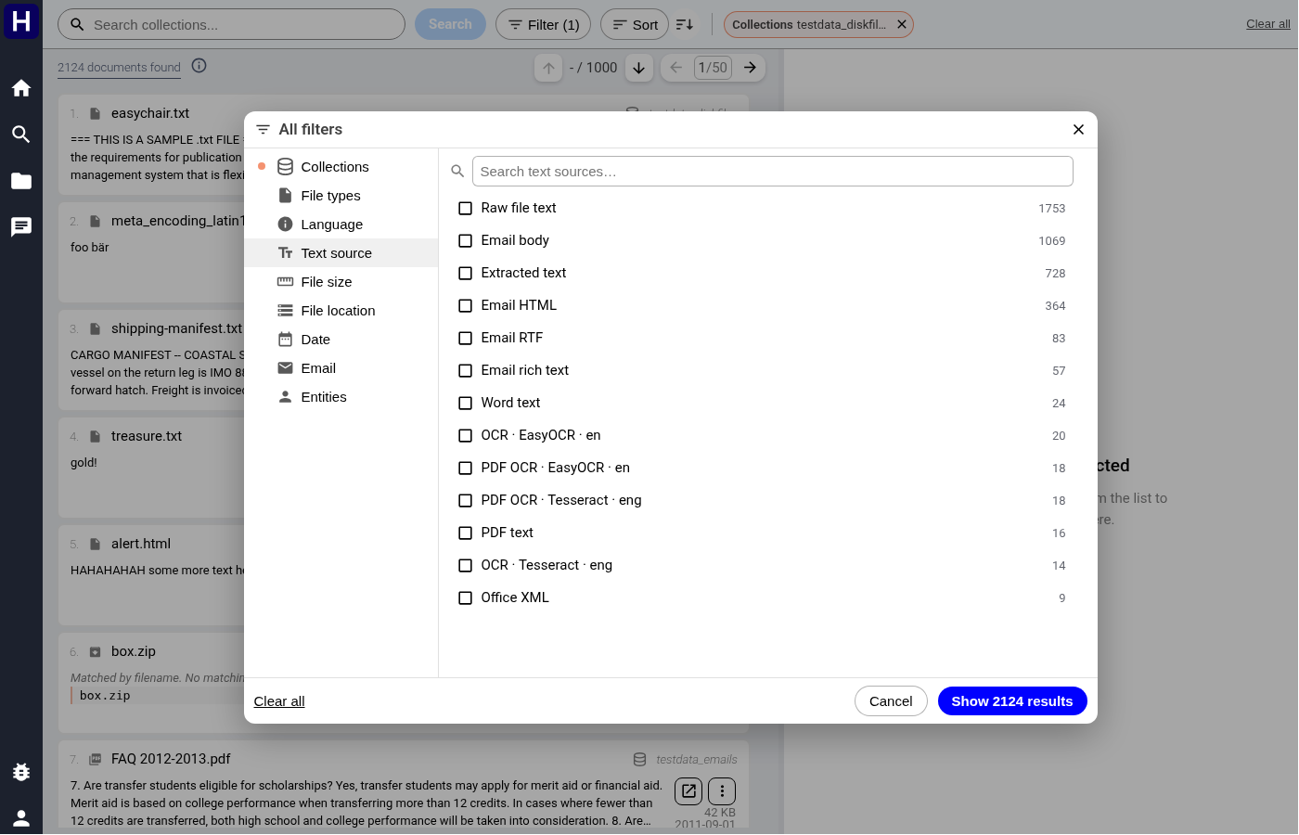
Task: Click the Clear all link in the dialog
Action: pyautogui.click(x=279, y=701)
